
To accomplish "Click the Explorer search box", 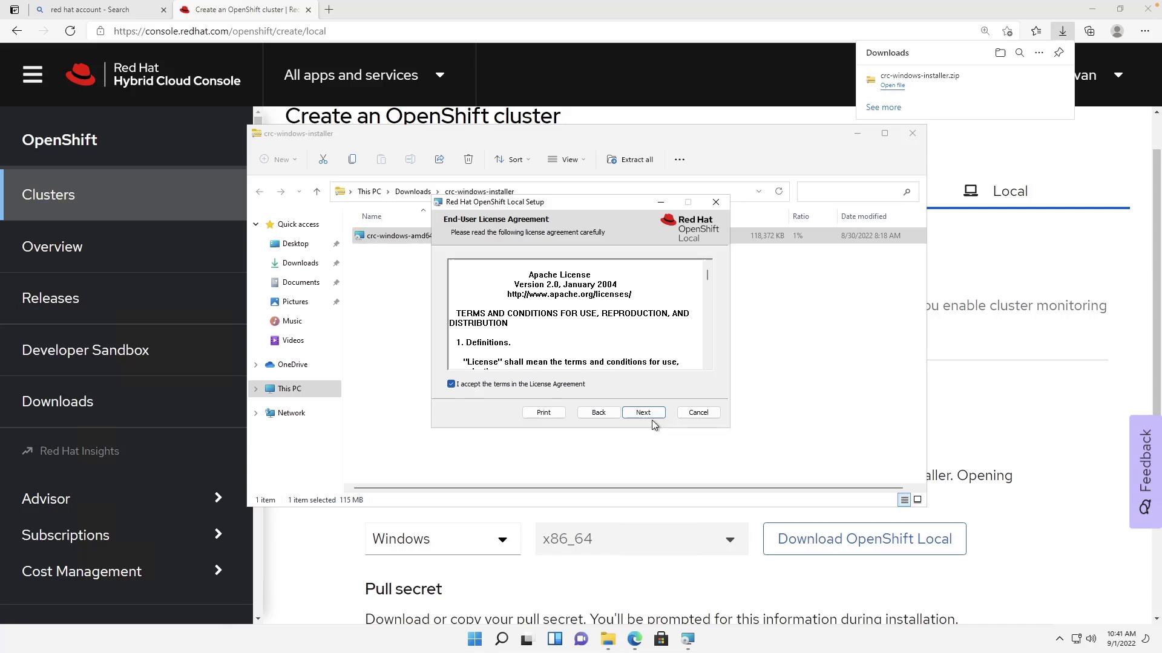I will click(x=858, y=192).
